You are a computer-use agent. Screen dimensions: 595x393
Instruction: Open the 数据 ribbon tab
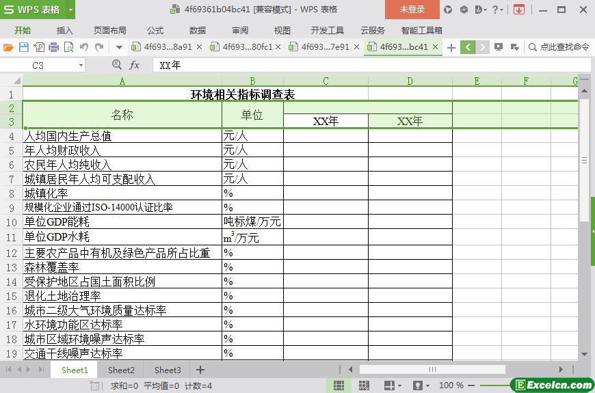[x=198, y=30]
